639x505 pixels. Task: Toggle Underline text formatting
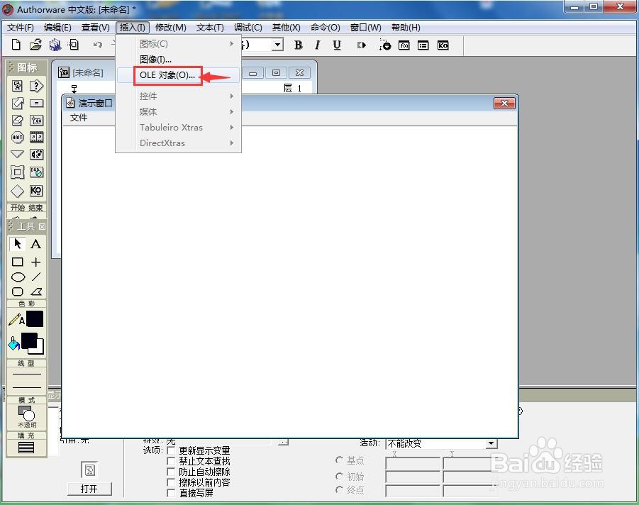[337, 45]
